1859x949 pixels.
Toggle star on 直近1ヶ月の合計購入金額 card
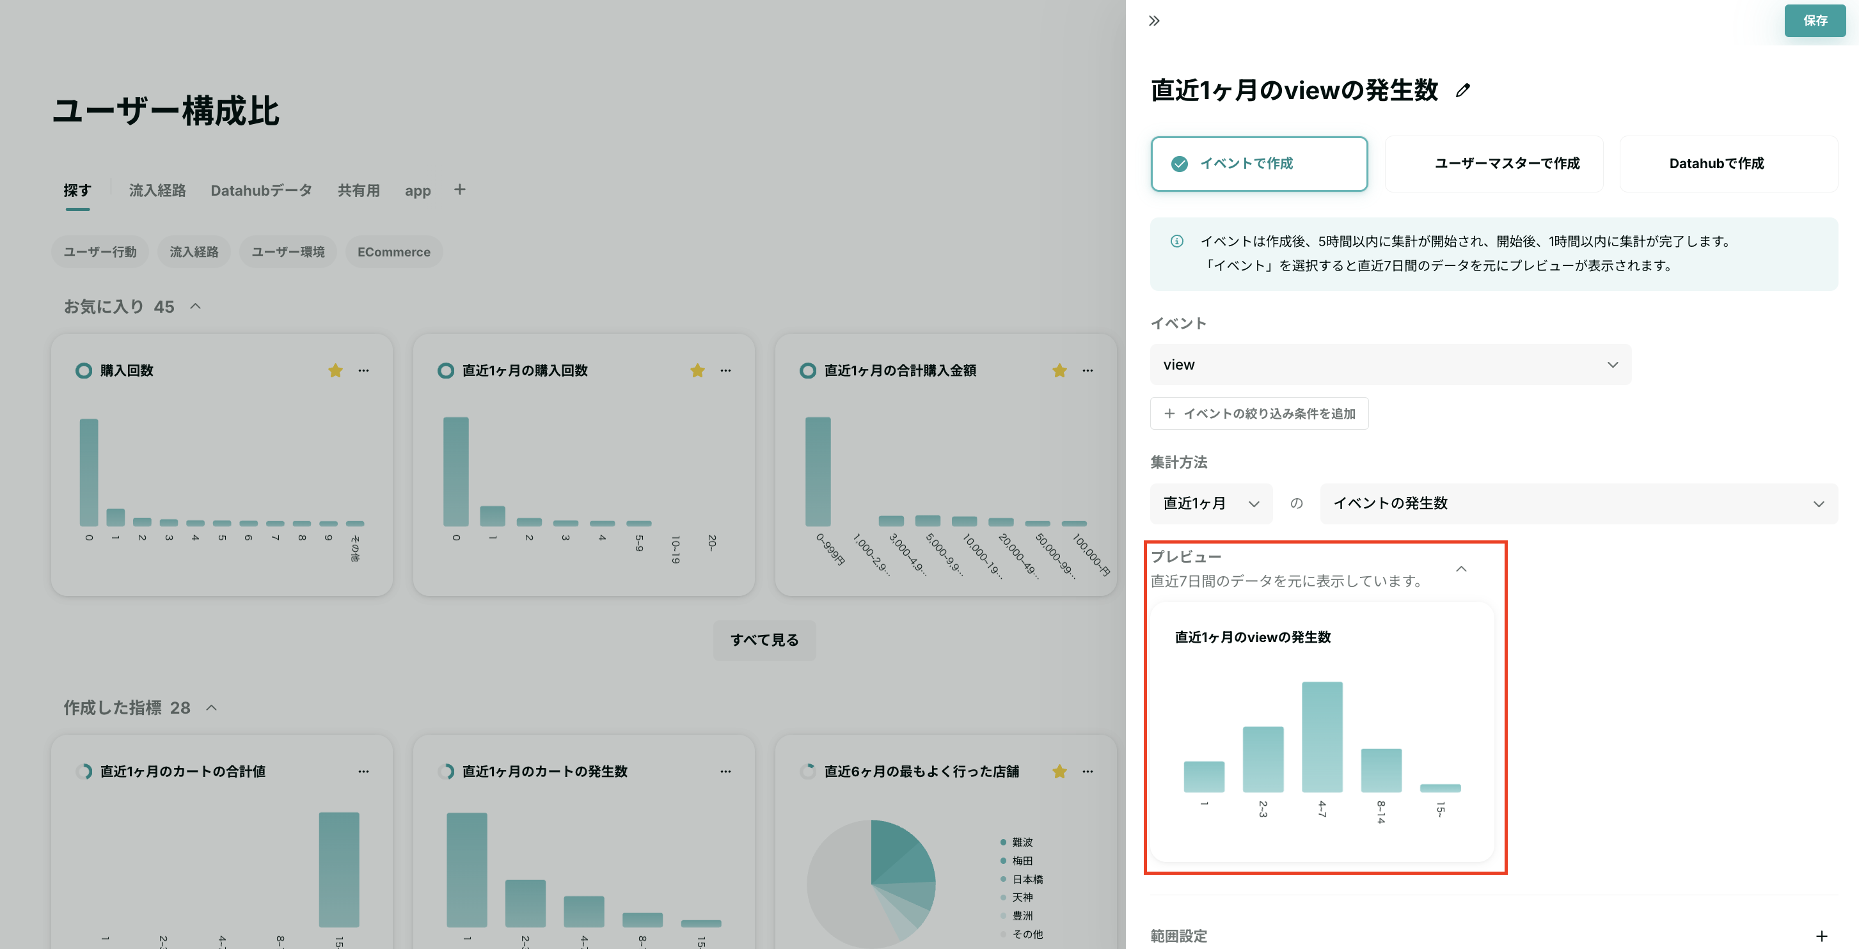(1059, 370)
